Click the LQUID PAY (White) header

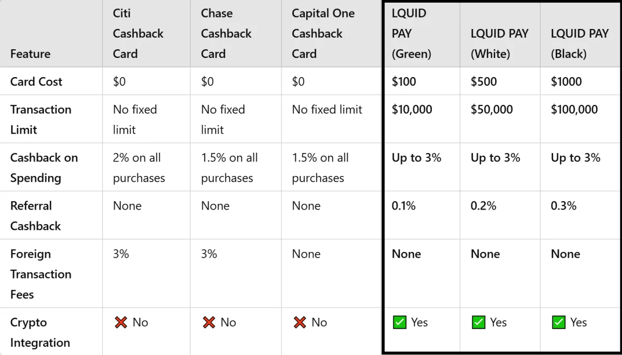click(499, 43)
